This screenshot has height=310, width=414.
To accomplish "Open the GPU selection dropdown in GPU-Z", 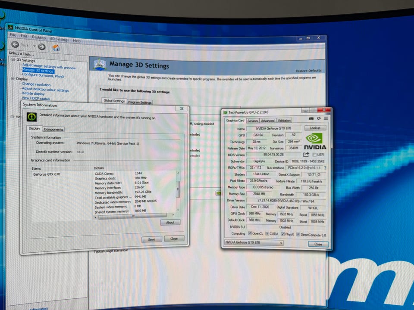I will [254, 242].
